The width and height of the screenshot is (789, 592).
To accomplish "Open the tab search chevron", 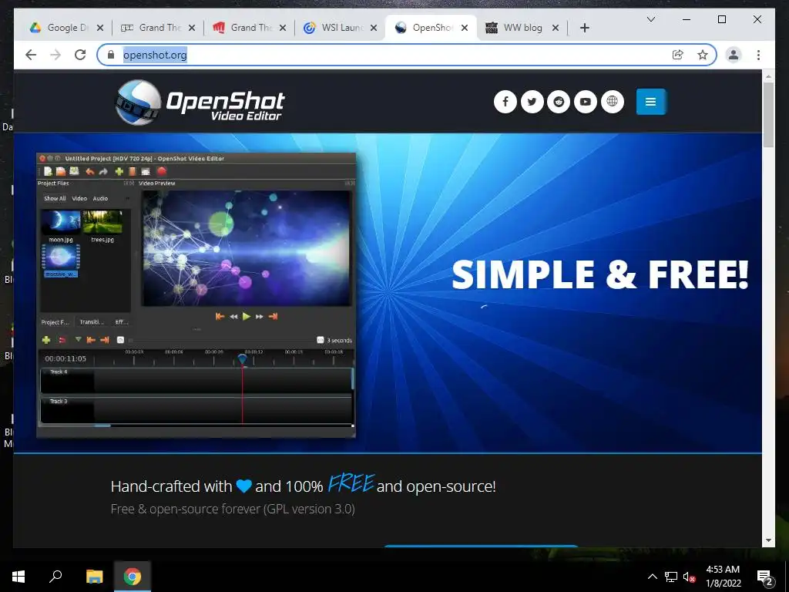I will click(x=650, y=19).
